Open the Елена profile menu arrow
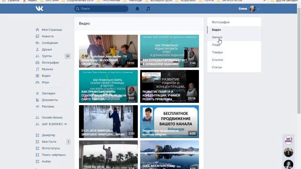Screen dimensions: 301x169 pyautogui.click(x=258, y=9)
